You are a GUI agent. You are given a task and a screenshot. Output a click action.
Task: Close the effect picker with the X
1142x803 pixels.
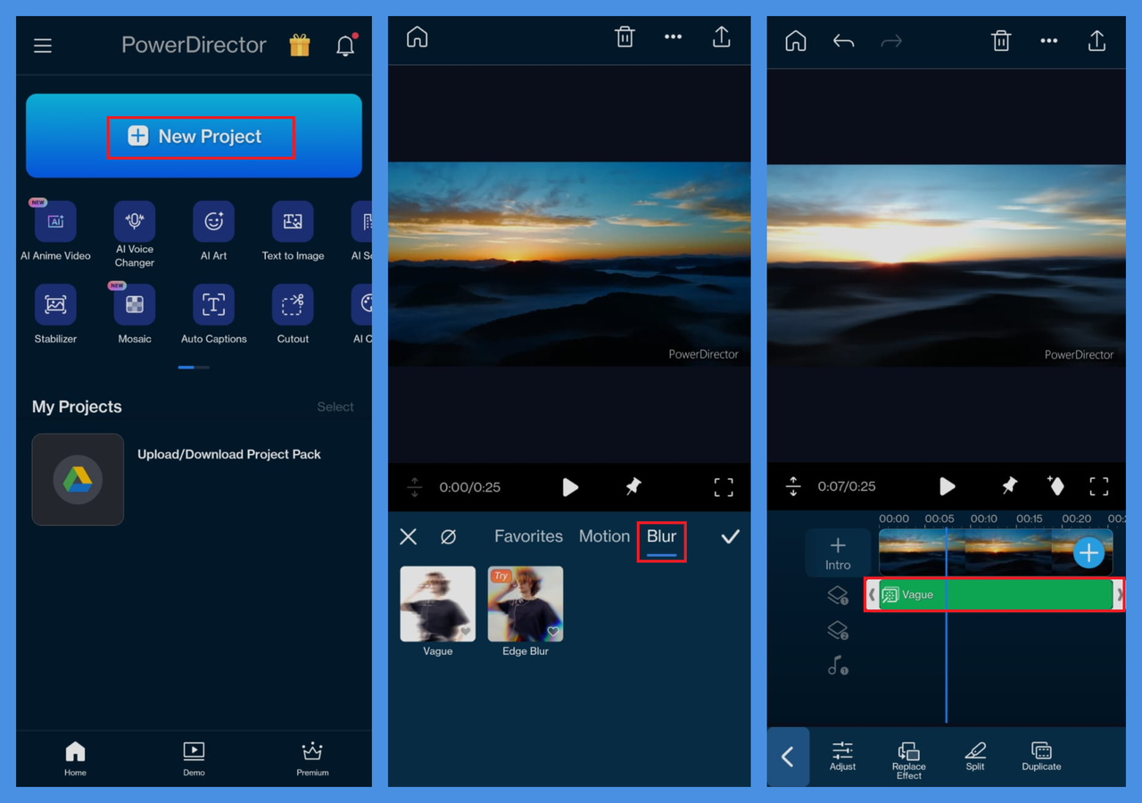tap(408, 536)
